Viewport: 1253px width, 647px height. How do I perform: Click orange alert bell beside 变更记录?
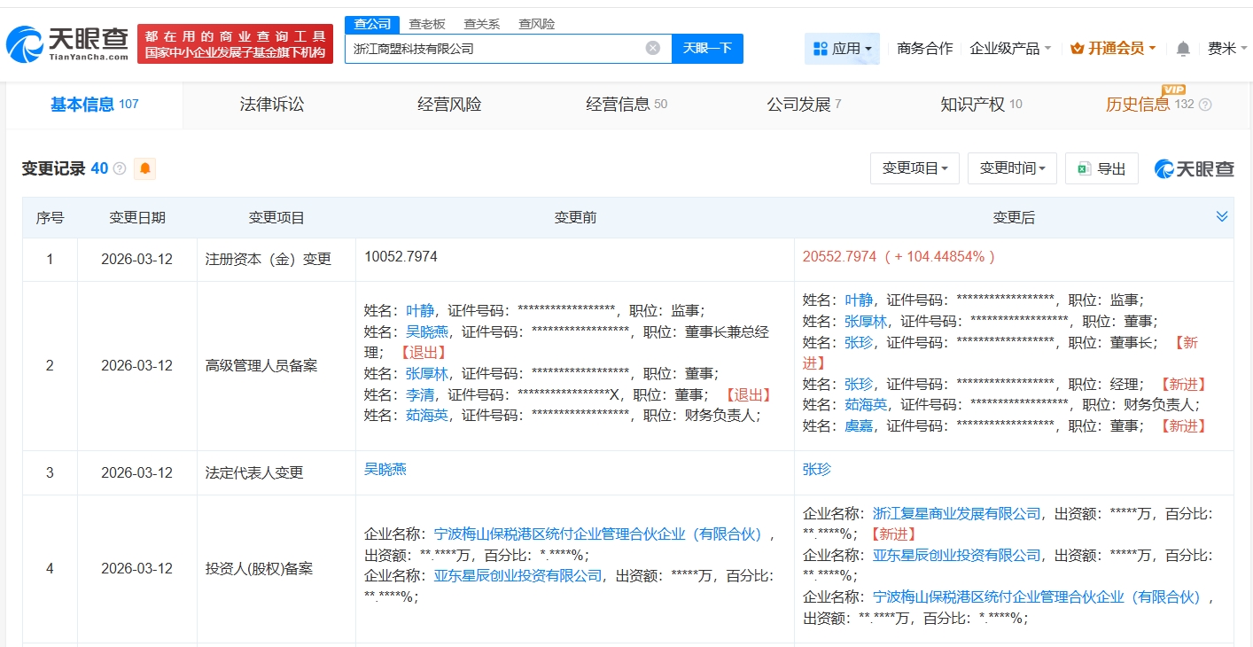point(144,168)
